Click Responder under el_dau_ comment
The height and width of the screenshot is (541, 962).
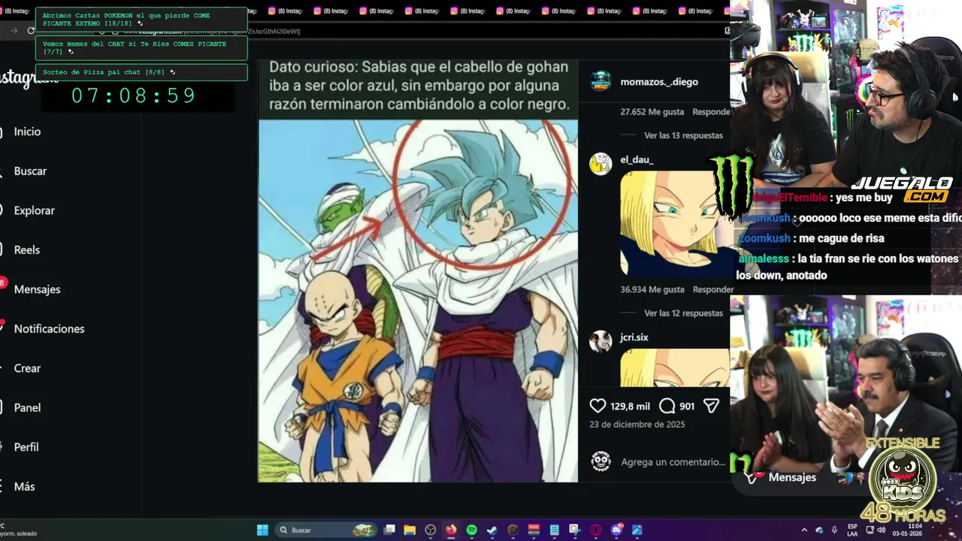(712, 289)
